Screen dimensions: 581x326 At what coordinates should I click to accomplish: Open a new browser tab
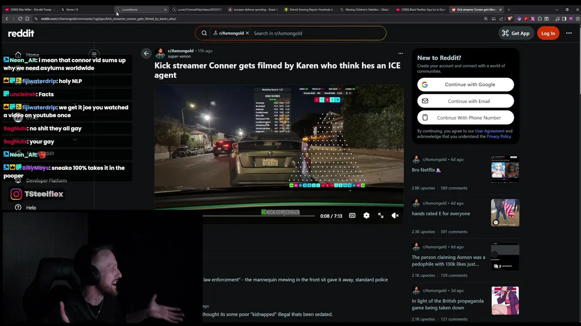coord(508,10)
